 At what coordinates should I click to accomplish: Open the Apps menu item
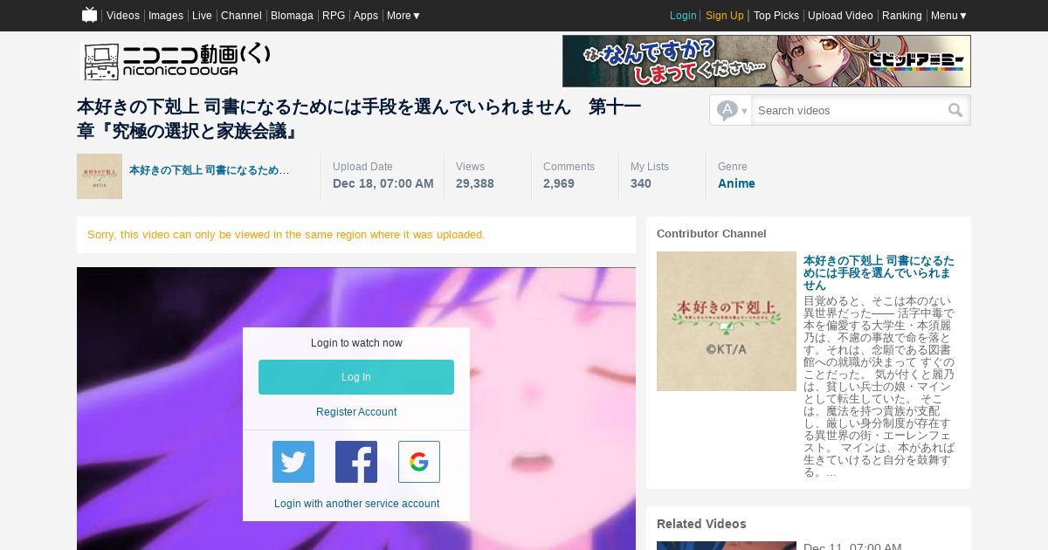point(366,16)
